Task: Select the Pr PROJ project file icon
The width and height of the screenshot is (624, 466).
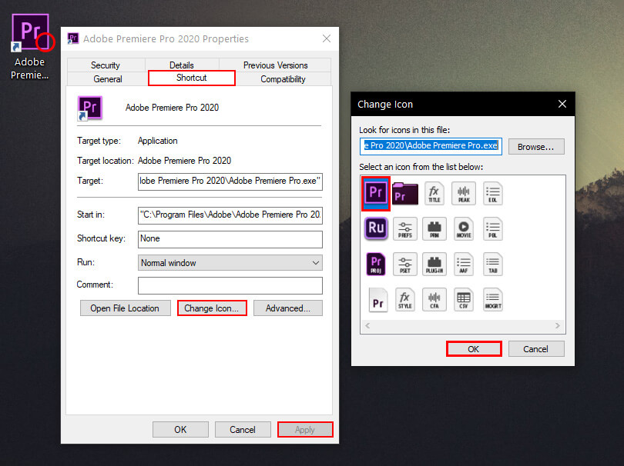Action: (x=376, y=264)
